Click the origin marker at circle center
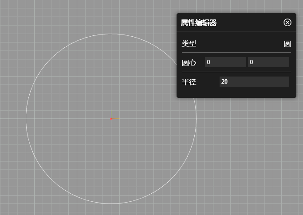 (111, 119)
